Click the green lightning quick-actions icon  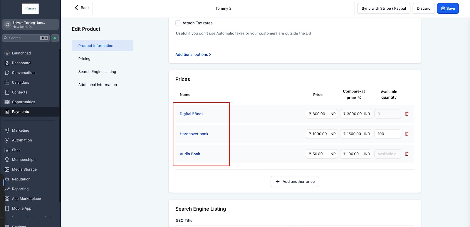(55, 38)
